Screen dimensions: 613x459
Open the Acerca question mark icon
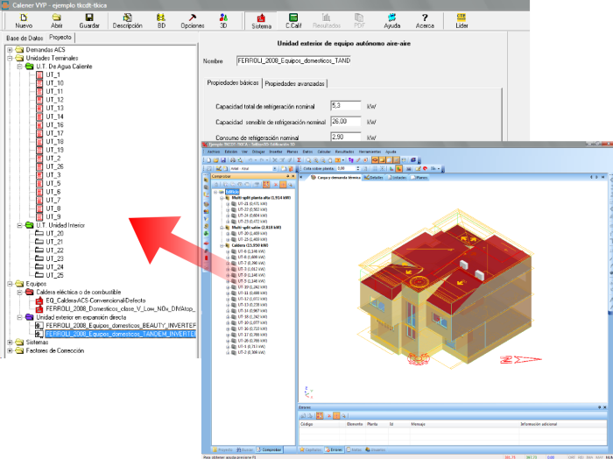point(425,21)
